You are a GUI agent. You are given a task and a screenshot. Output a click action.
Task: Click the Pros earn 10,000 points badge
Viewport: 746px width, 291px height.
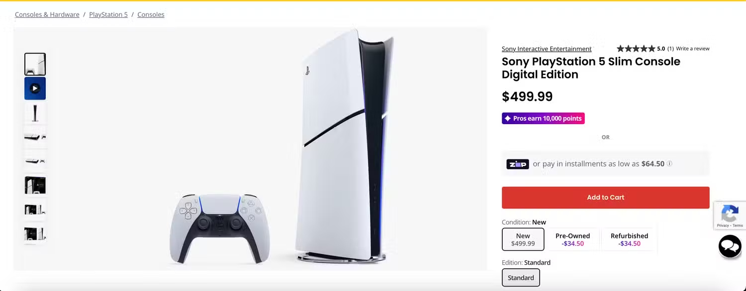[x=543, y=119]
